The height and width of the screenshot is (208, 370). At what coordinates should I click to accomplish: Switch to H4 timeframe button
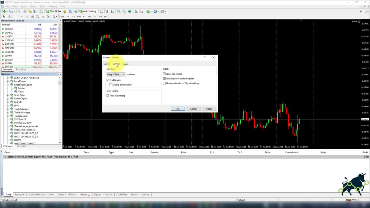point(90,17)
